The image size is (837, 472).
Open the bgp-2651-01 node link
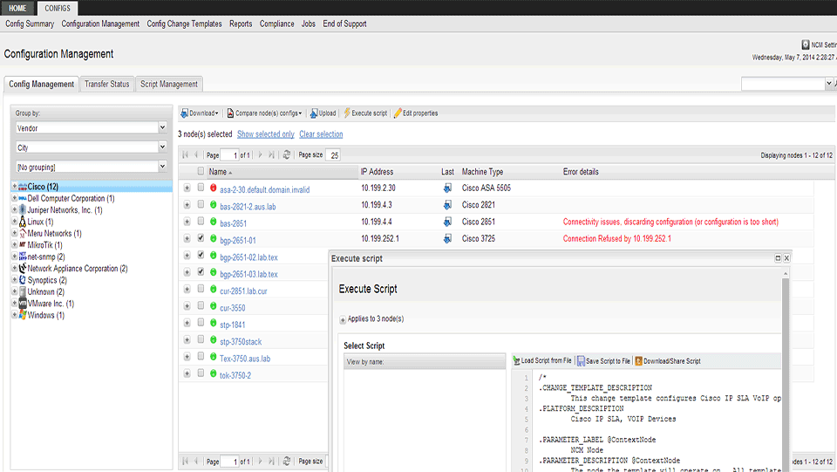[x=237, y=240]
